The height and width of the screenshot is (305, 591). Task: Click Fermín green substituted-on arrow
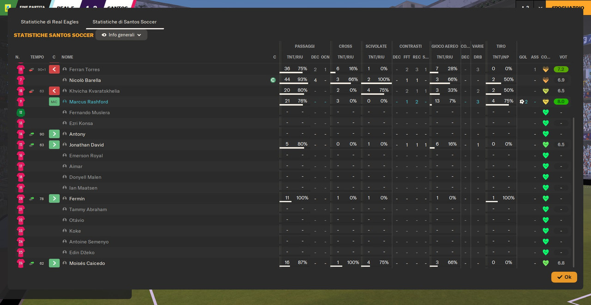pyautogui.click(x=54, y=198)
